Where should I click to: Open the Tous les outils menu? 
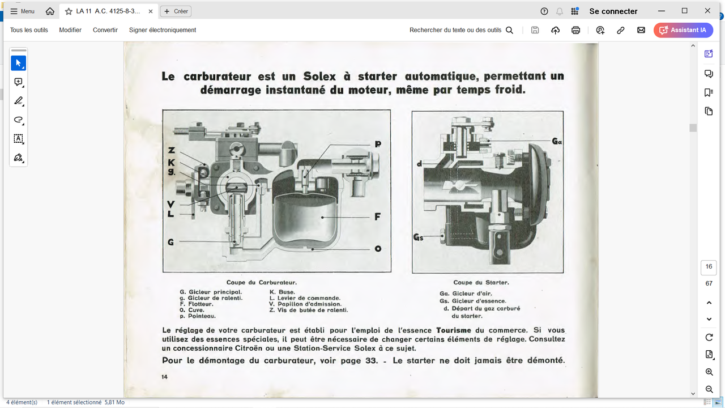pyautogui.click(x=29, y=30)
